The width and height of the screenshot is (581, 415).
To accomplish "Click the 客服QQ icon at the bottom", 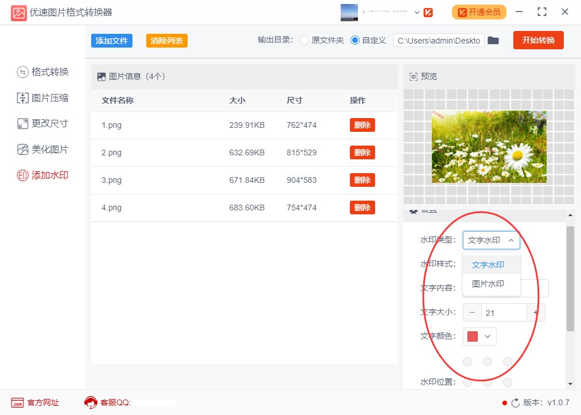I will click(91, 402).
